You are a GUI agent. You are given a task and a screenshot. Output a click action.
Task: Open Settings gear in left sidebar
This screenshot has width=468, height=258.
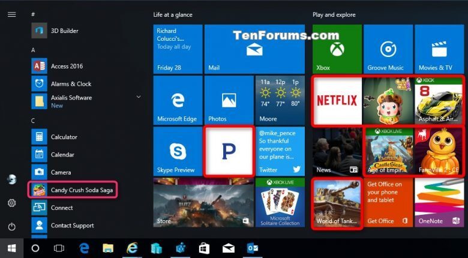point(11,203)
